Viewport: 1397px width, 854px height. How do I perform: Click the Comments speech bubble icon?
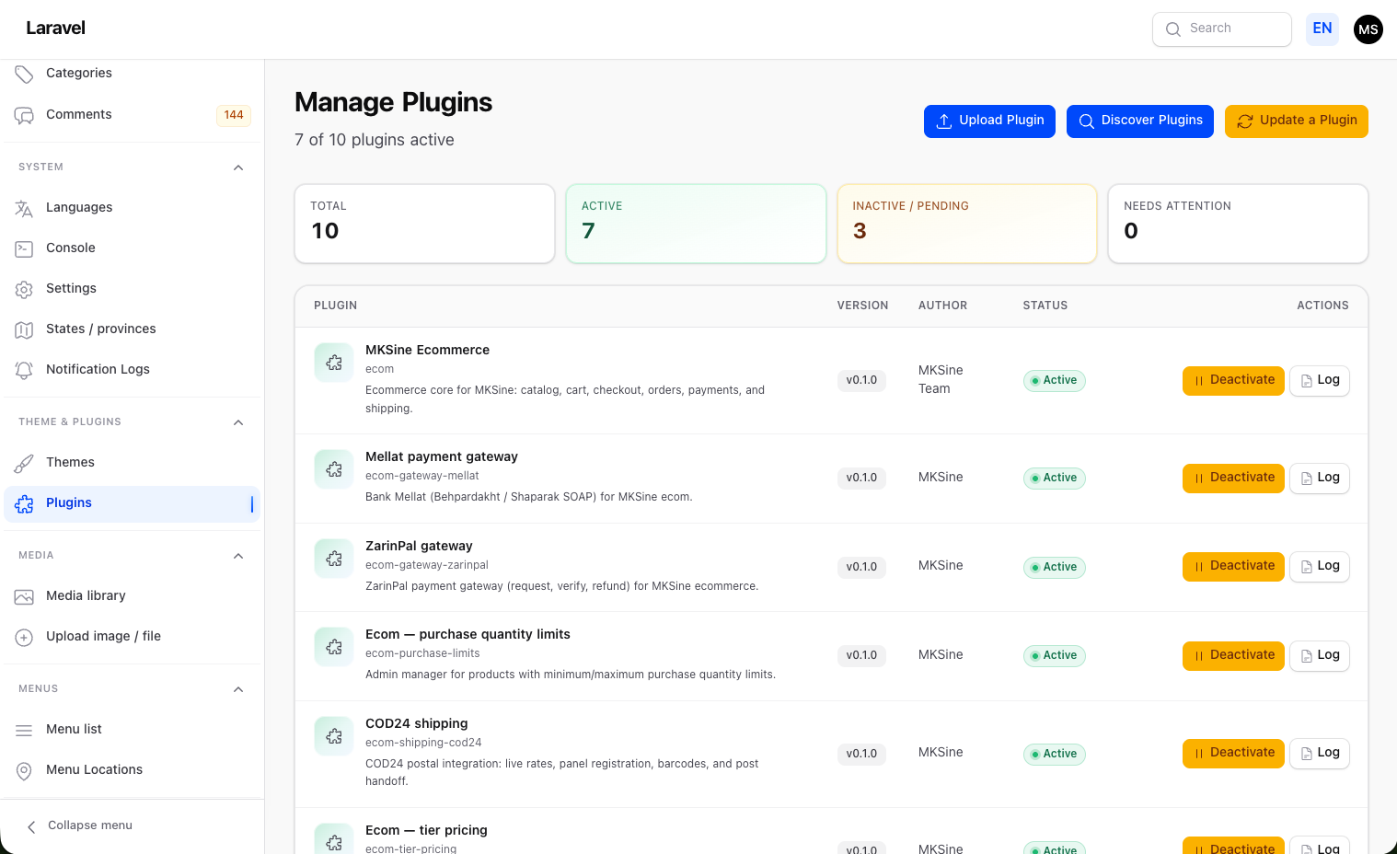tap(24, 115)
